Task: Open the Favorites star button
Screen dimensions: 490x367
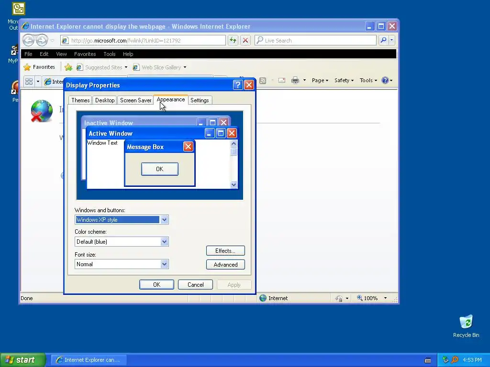Action: click(x=39, y=67)
